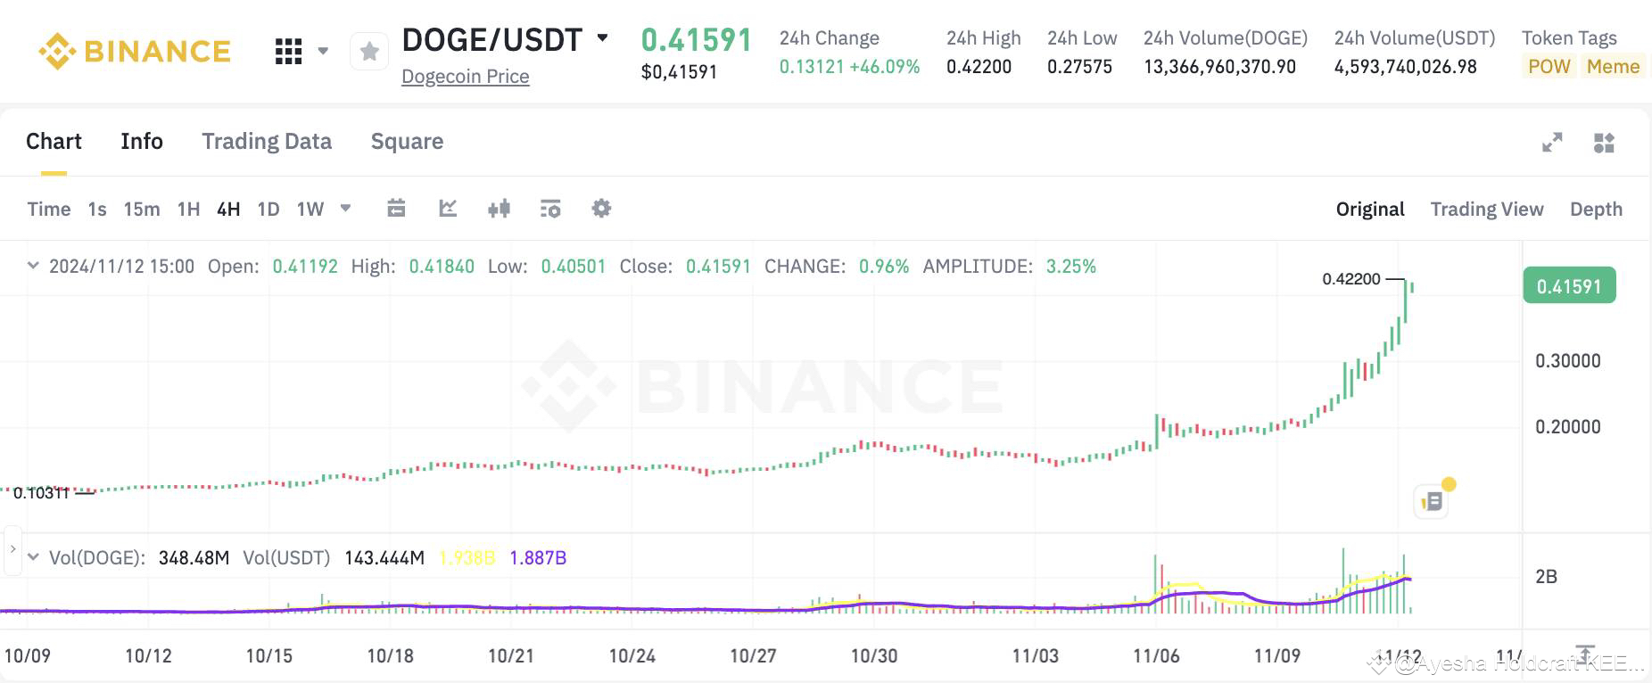This screenshot has height=683, width=1652.
Task: Switch to the Trading Data tab
Action: coord(267,141)
